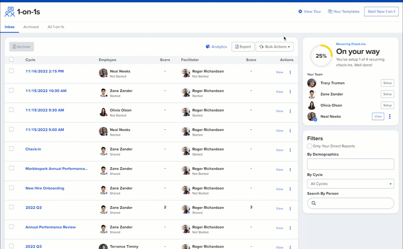Click the View Tour play icon
This screenshot has height=249, width=403.
300,11
